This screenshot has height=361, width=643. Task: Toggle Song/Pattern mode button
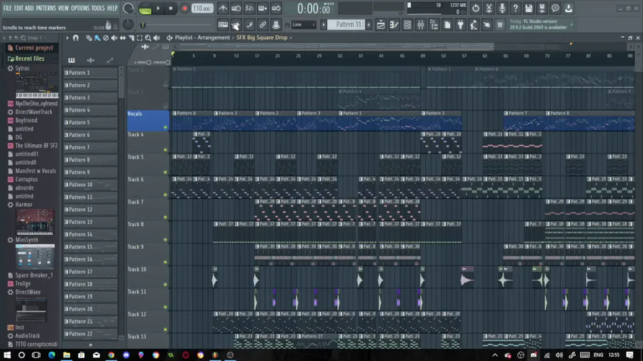145,9
